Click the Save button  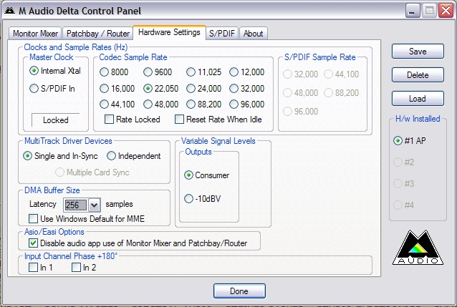(x=418, y=52)
